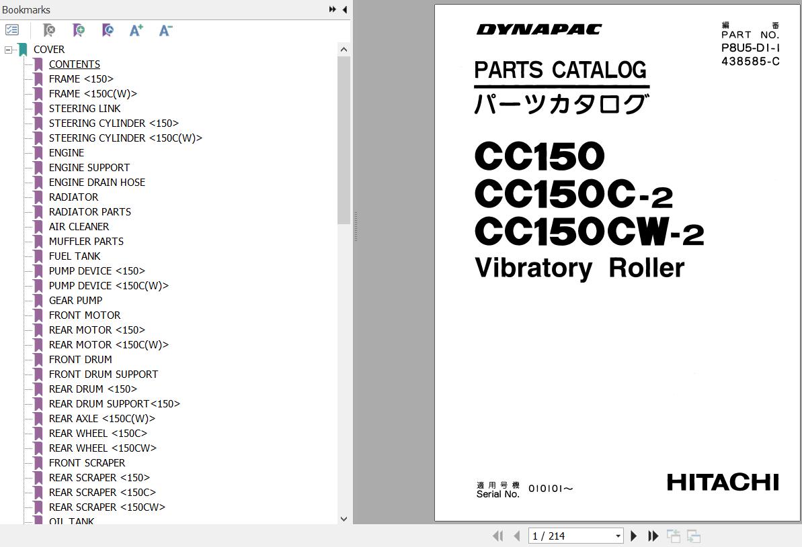Open the REAR WHEEL <150C> bookmark
802x547 pixels.
tap(97, 434)
